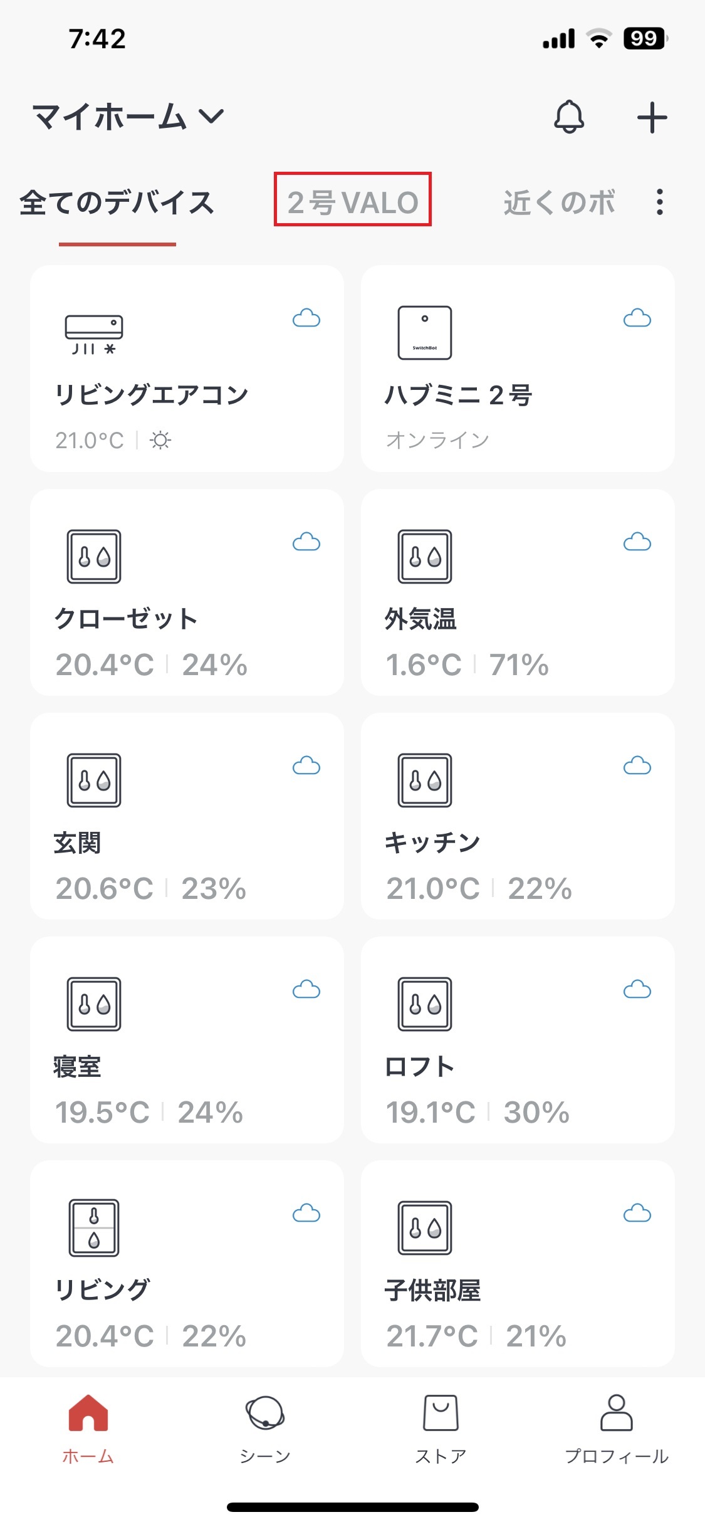Open the 玄関 sensor card
This screenshot has height=1527, width=705.
(x=187, y=816)
